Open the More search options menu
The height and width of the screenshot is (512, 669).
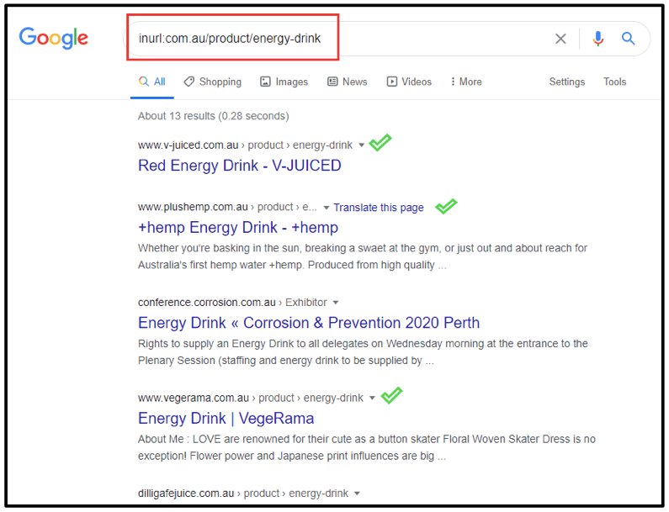(466, 82)
